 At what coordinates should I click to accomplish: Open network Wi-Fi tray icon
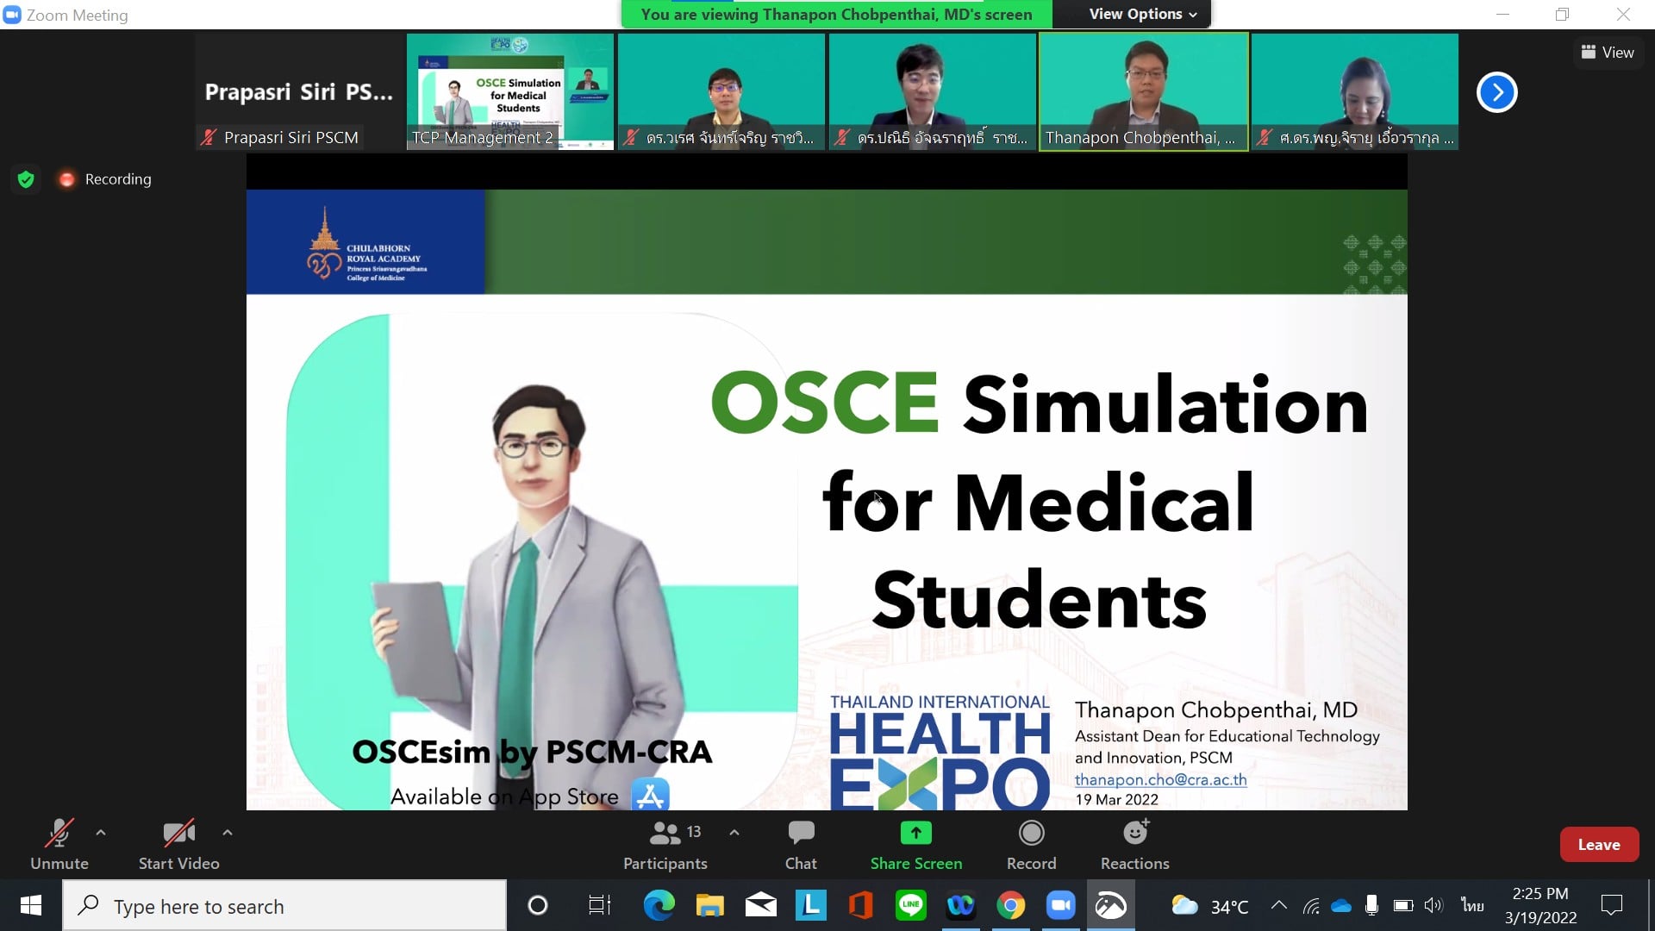pos(1311,906)
